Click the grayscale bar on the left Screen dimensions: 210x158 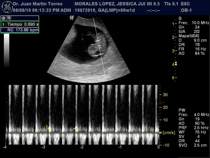(7, 50)
